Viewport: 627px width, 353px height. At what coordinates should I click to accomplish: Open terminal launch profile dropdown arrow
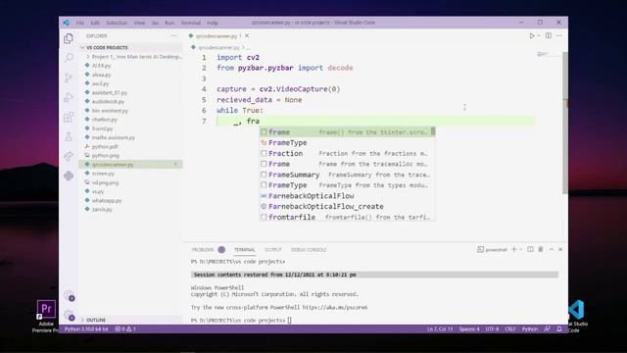pos(520,249)
